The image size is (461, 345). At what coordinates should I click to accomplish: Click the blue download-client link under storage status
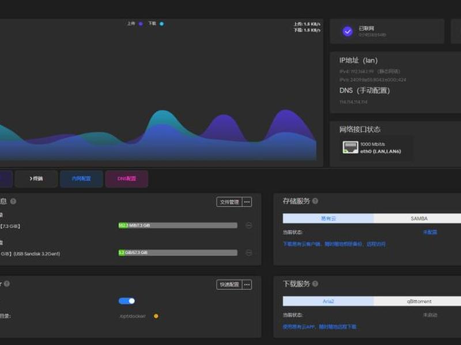334,244
